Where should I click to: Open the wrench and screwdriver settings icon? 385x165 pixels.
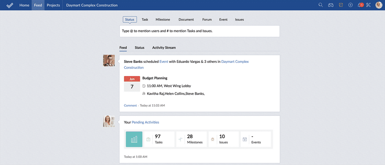369,5
